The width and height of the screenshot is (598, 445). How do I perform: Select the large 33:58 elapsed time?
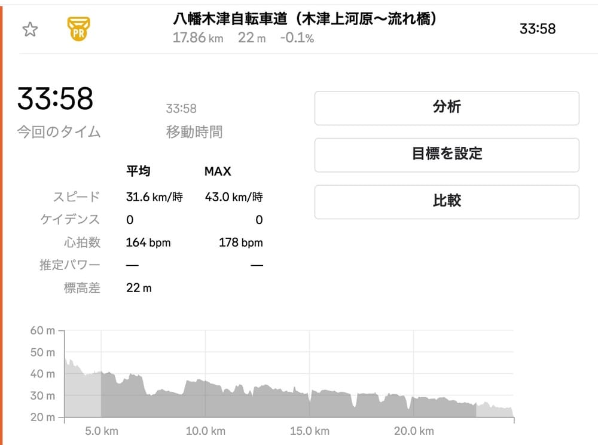click(55, 99)
